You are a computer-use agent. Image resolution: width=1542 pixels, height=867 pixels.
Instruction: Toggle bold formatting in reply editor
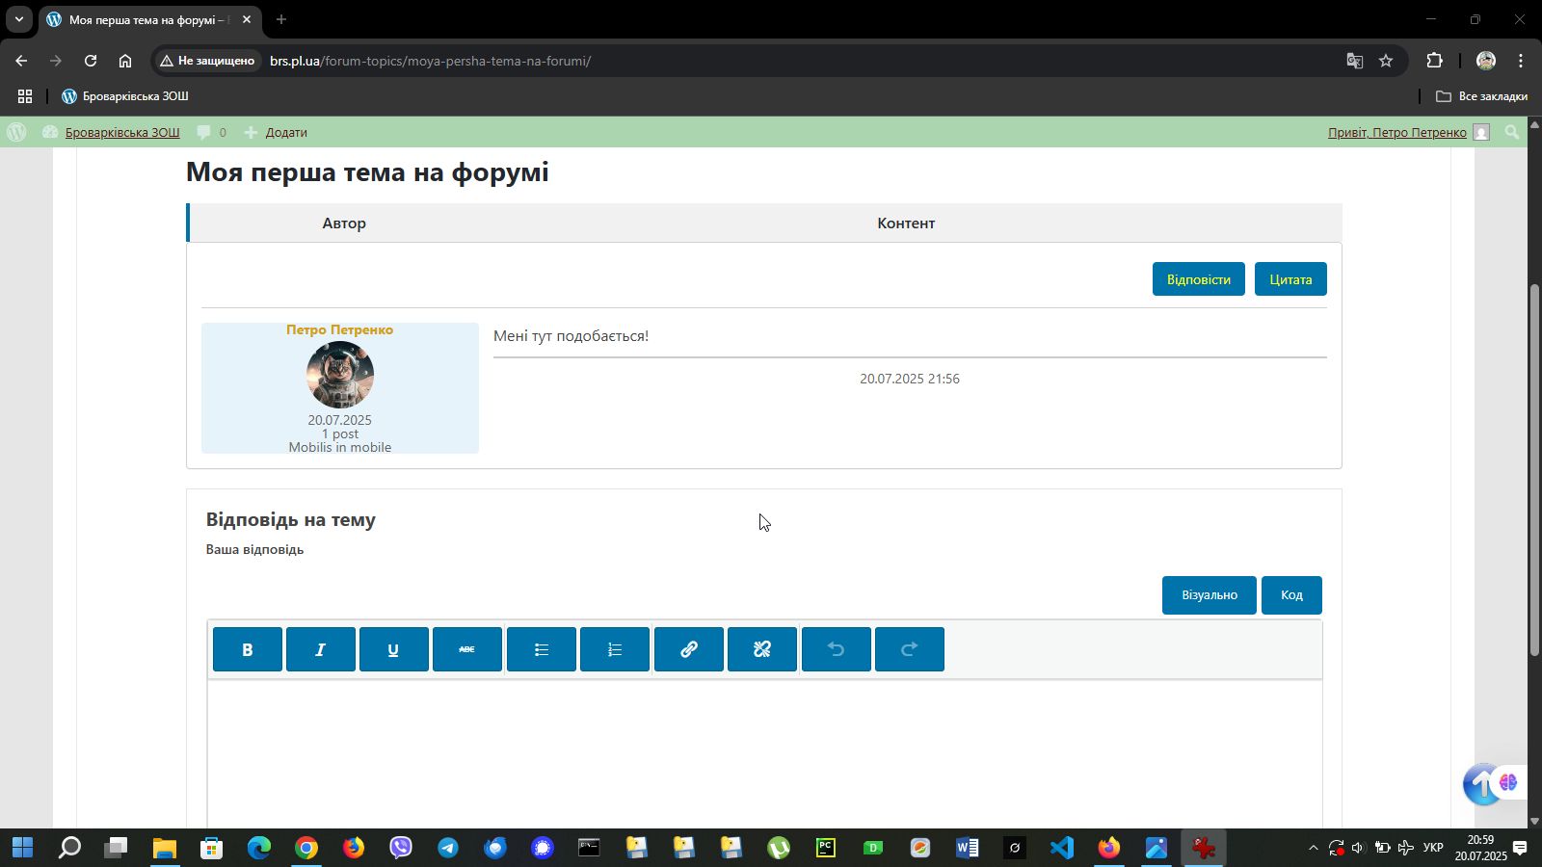248,649
